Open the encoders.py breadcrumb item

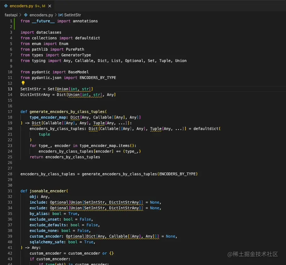[41, 15]
